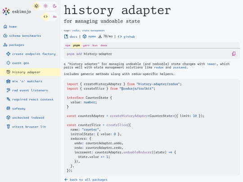Open the immer link
Image resolution: width=243 pixels, height=182 pixels.
[x=211, y=64]
